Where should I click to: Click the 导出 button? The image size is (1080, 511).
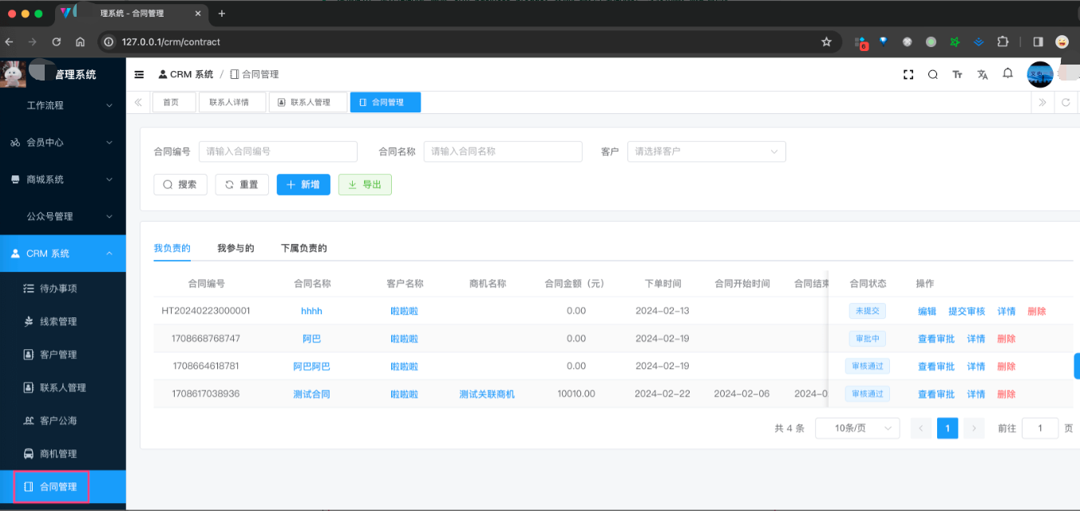pos(365,184)
